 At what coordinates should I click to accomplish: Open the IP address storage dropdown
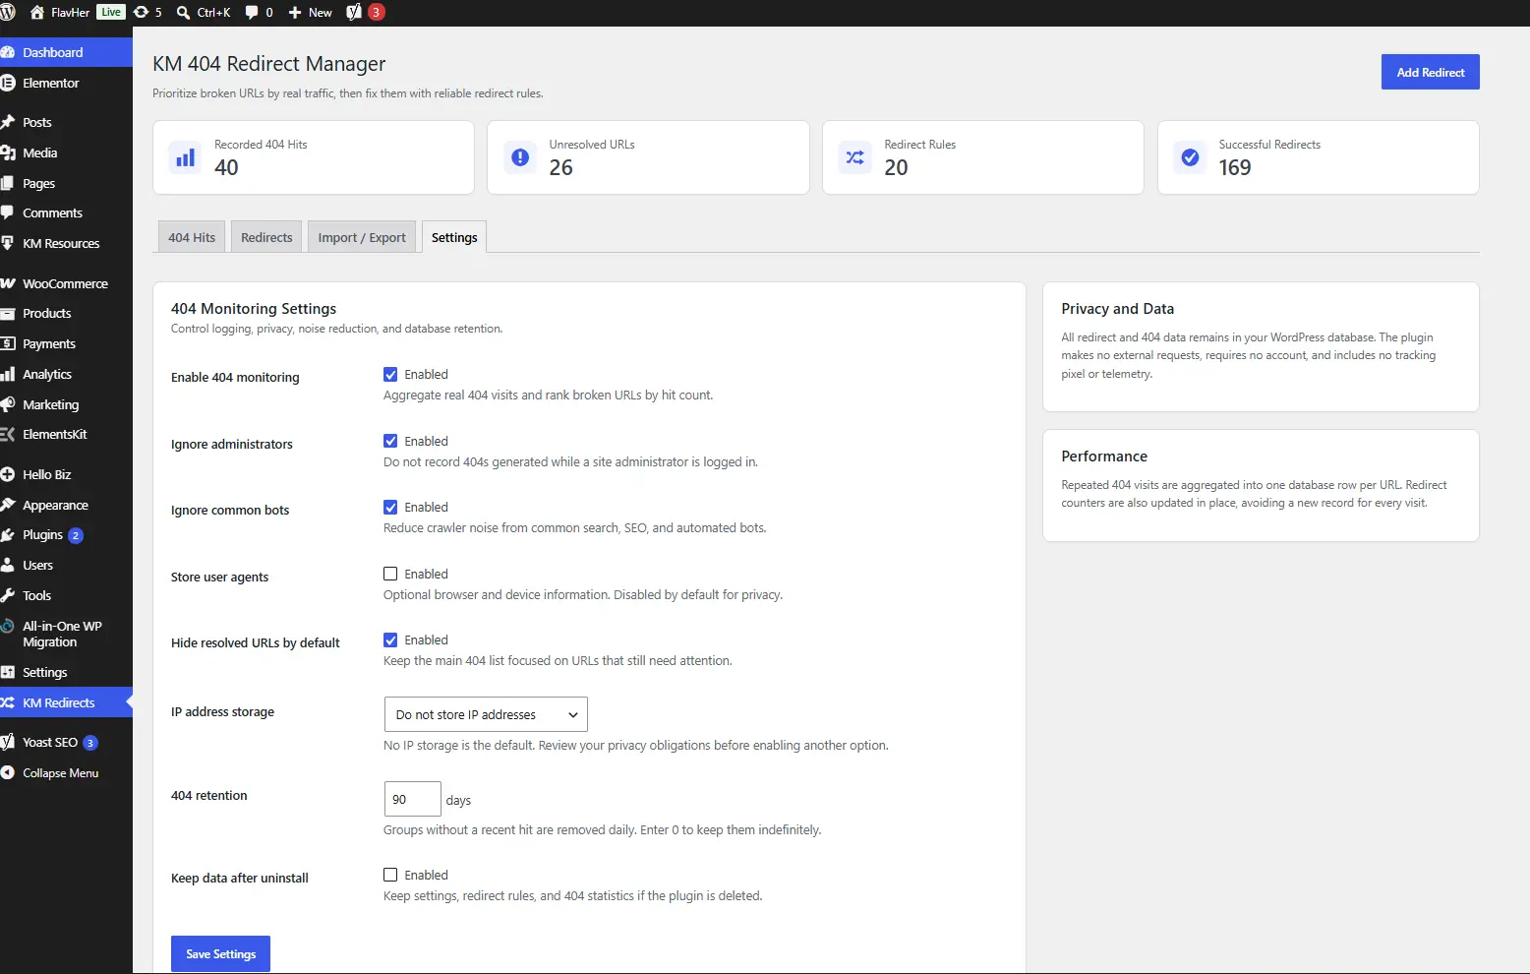[486, 714]
